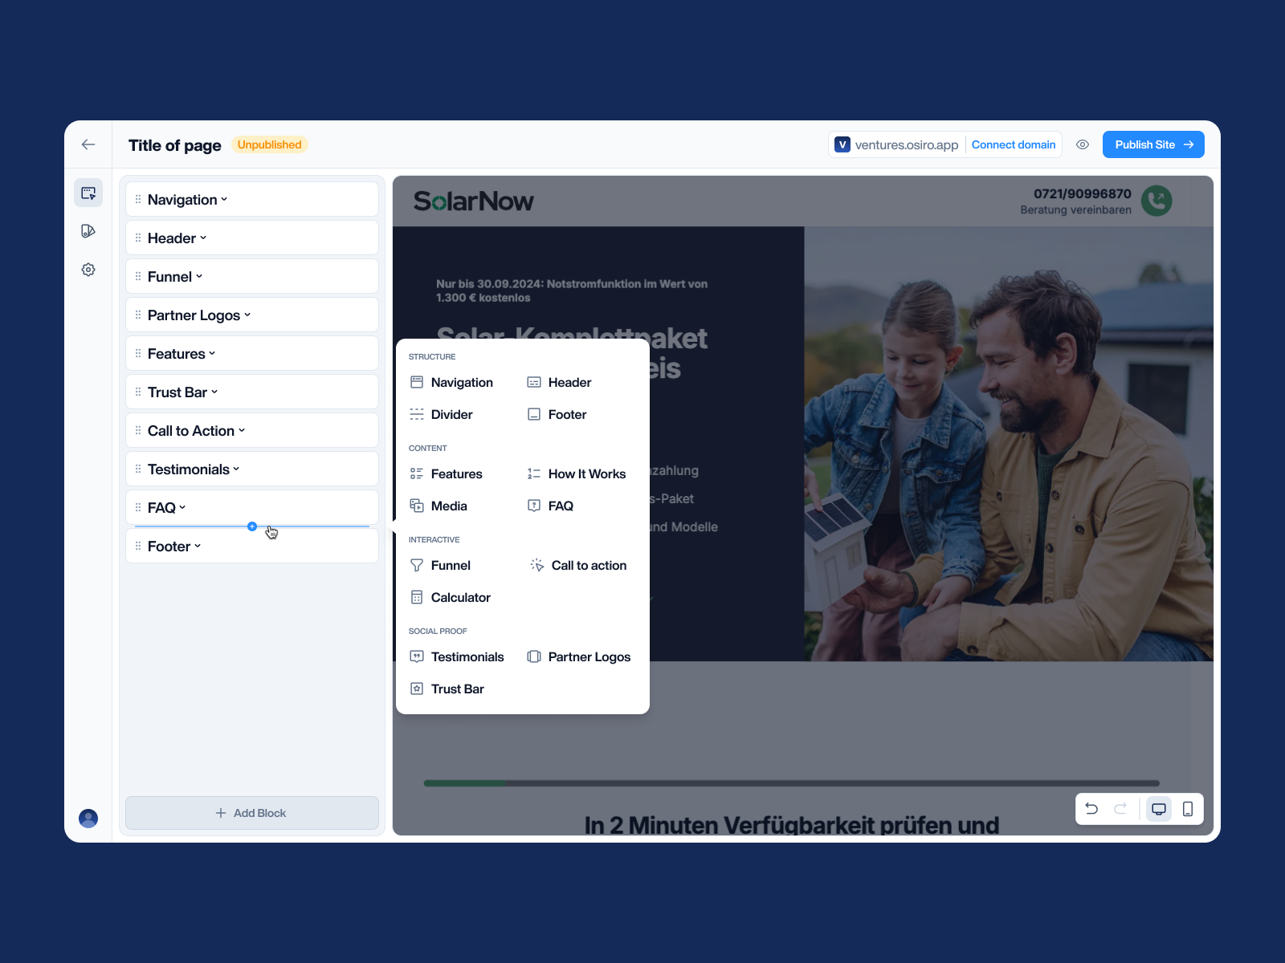Grab the Trust Bar drag handle
This screenshot has height=963, width=1285.
click(x=138, y=392)
